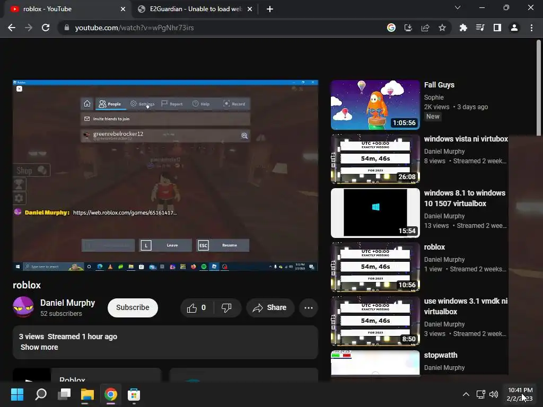
Task: Open the Daniel Murphy channel name link
Action: click(x=67, y=303)
